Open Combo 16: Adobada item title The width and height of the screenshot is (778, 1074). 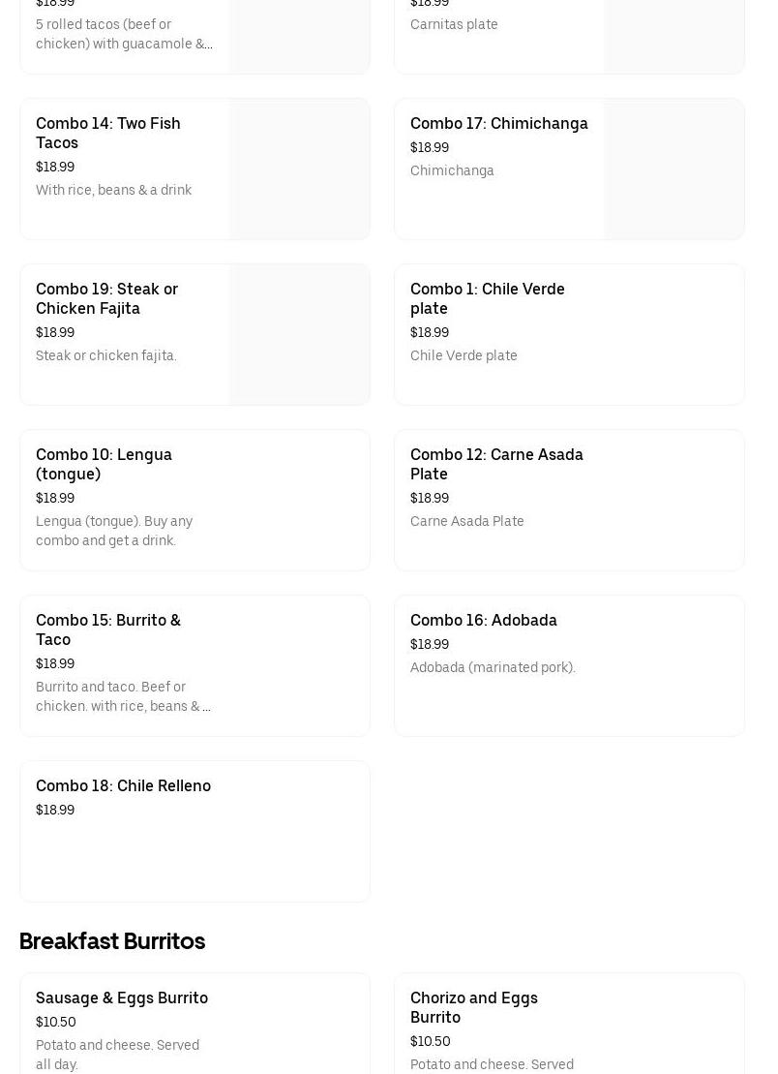(483, 620)
